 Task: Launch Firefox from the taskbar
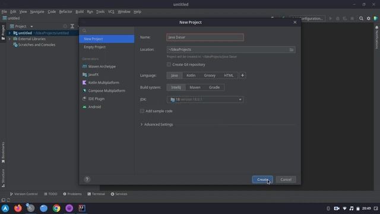[x=18, y=208]
